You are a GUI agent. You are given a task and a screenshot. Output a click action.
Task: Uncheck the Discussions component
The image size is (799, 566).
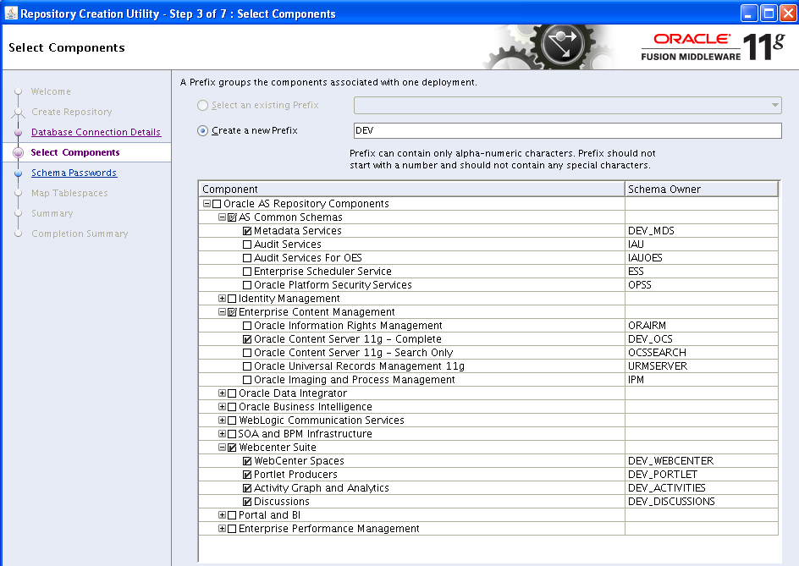pos(247,502)
